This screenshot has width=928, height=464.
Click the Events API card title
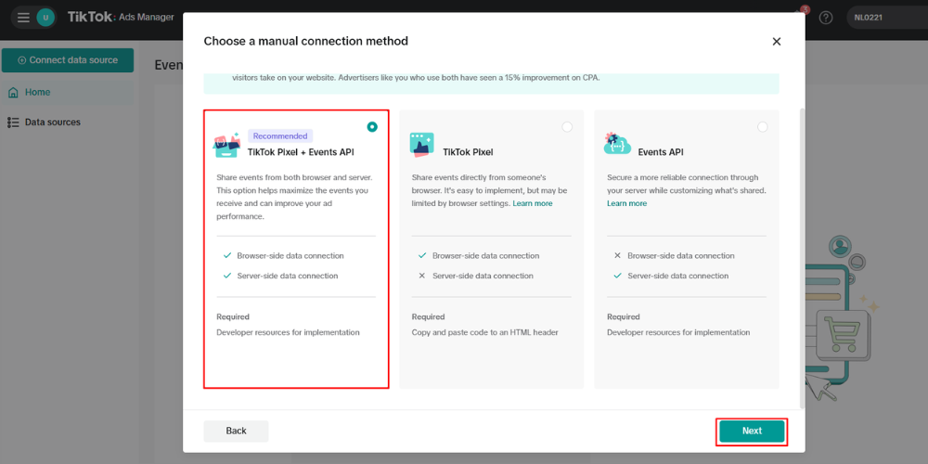[661, 152]
